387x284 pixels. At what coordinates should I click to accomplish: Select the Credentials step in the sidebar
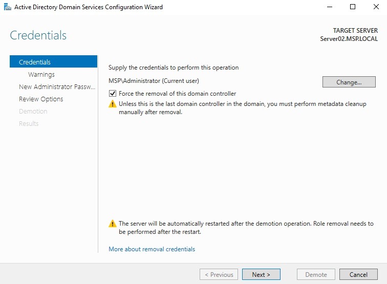35,62
